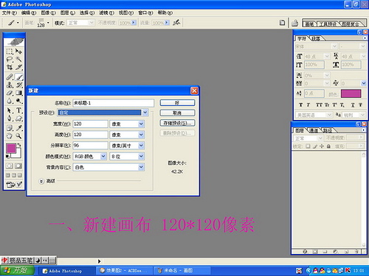Open the 文件 menu
This screenshot has height=276, width=369.
click(x=10, y=13)
